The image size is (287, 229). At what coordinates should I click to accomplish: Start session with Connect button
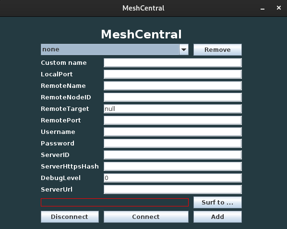point(146,217)
